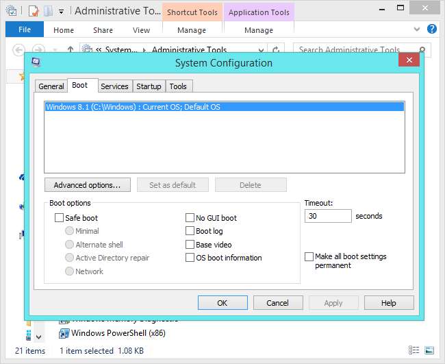This screenshot has height=364, width=445.
Task: Check Make all boot settings permanent
Action: [309, 256]
